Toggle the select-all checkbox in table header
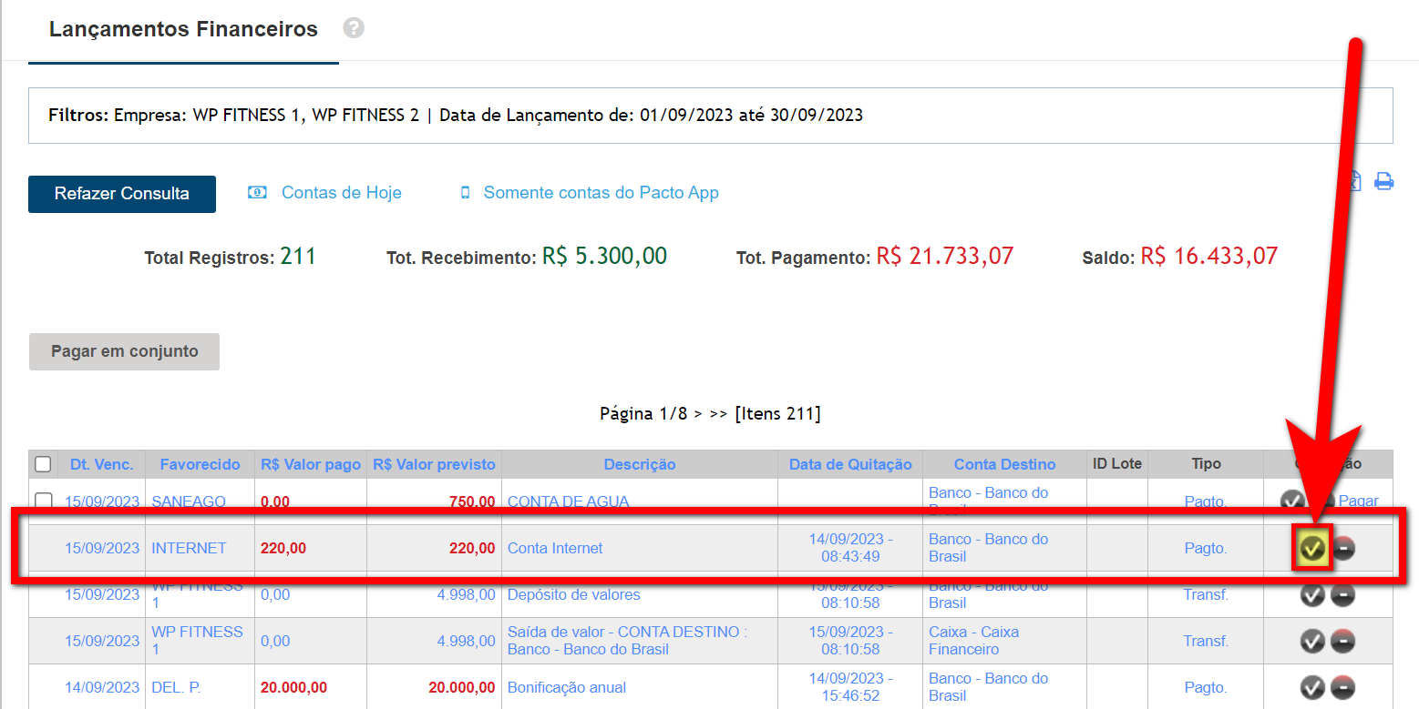The width and height of the screenshot is (1419, 709). point(43,464)
